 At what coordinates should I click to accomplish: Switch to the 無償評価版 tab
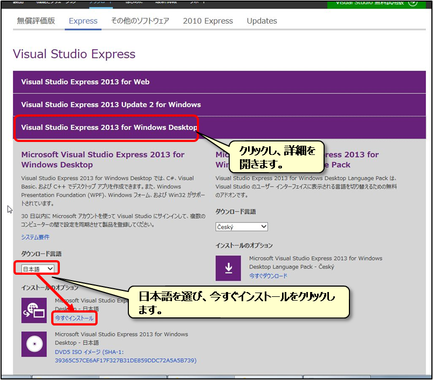coord(36,21)
